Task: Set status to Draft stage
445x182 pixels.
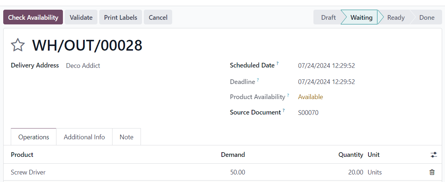Action: coord(327,17)
